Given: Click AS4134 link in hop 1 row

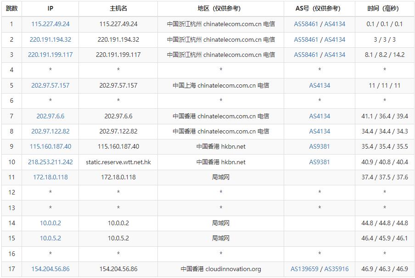Looking at the screenshot, I should click(x=335, y=24).
